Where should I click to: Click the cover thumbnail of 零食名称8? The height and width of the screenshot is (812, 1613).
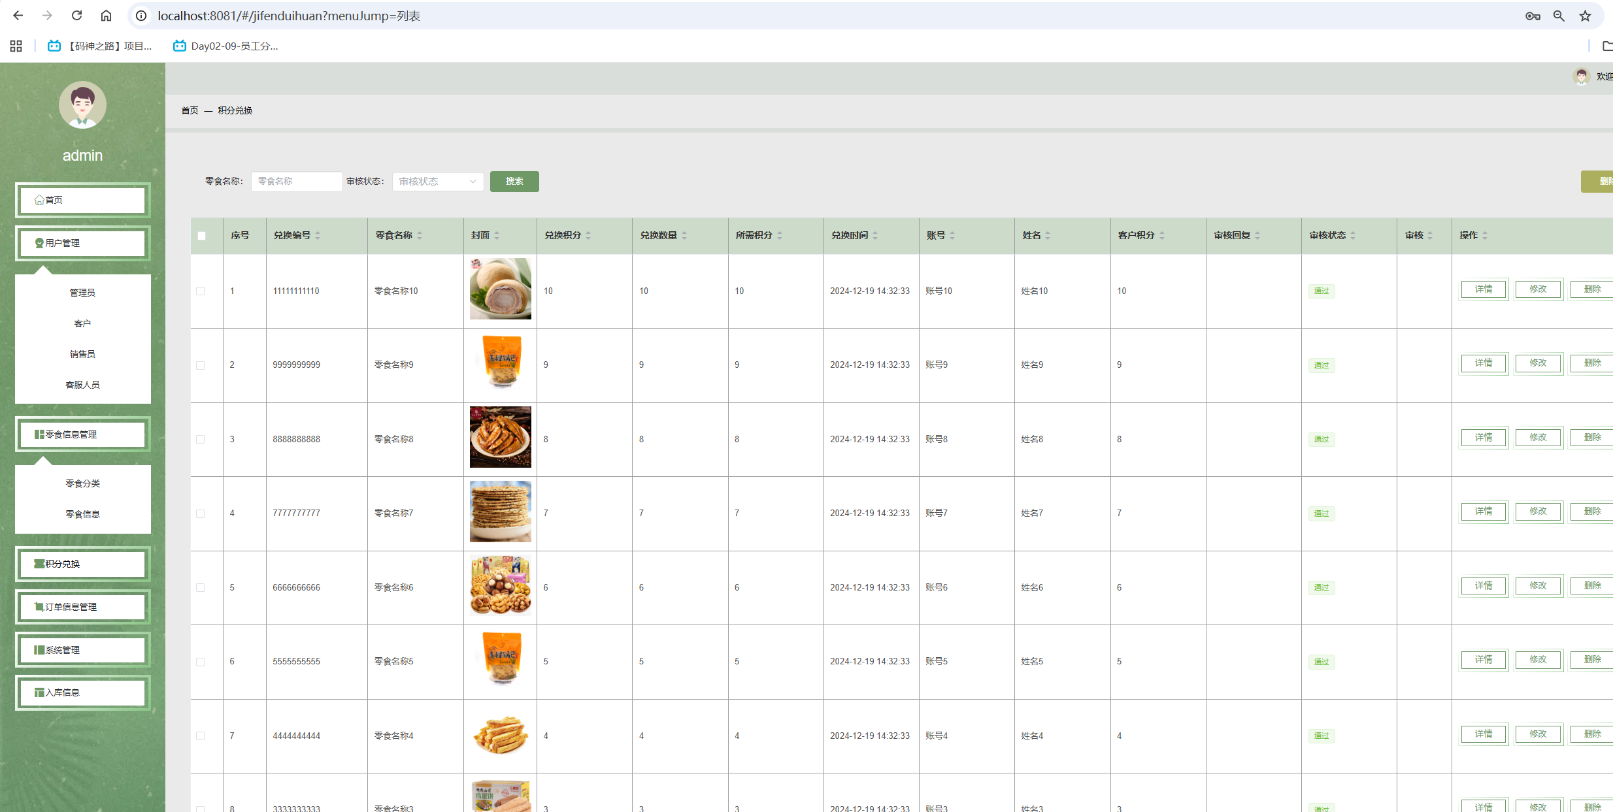[500, 437]
